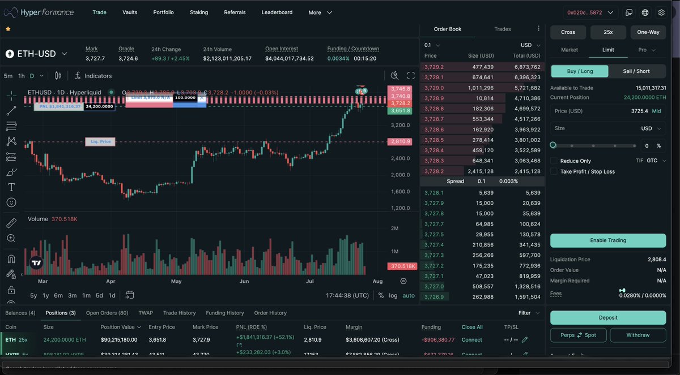Select the trend line drawing tool

[x=11, y=110]
